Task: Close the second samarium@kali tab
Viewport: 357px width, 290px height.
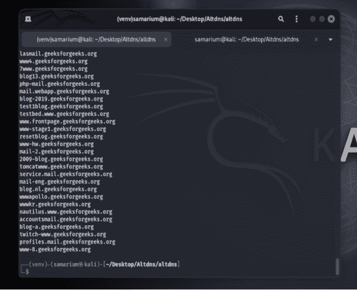Action: [x=316, y=40]
